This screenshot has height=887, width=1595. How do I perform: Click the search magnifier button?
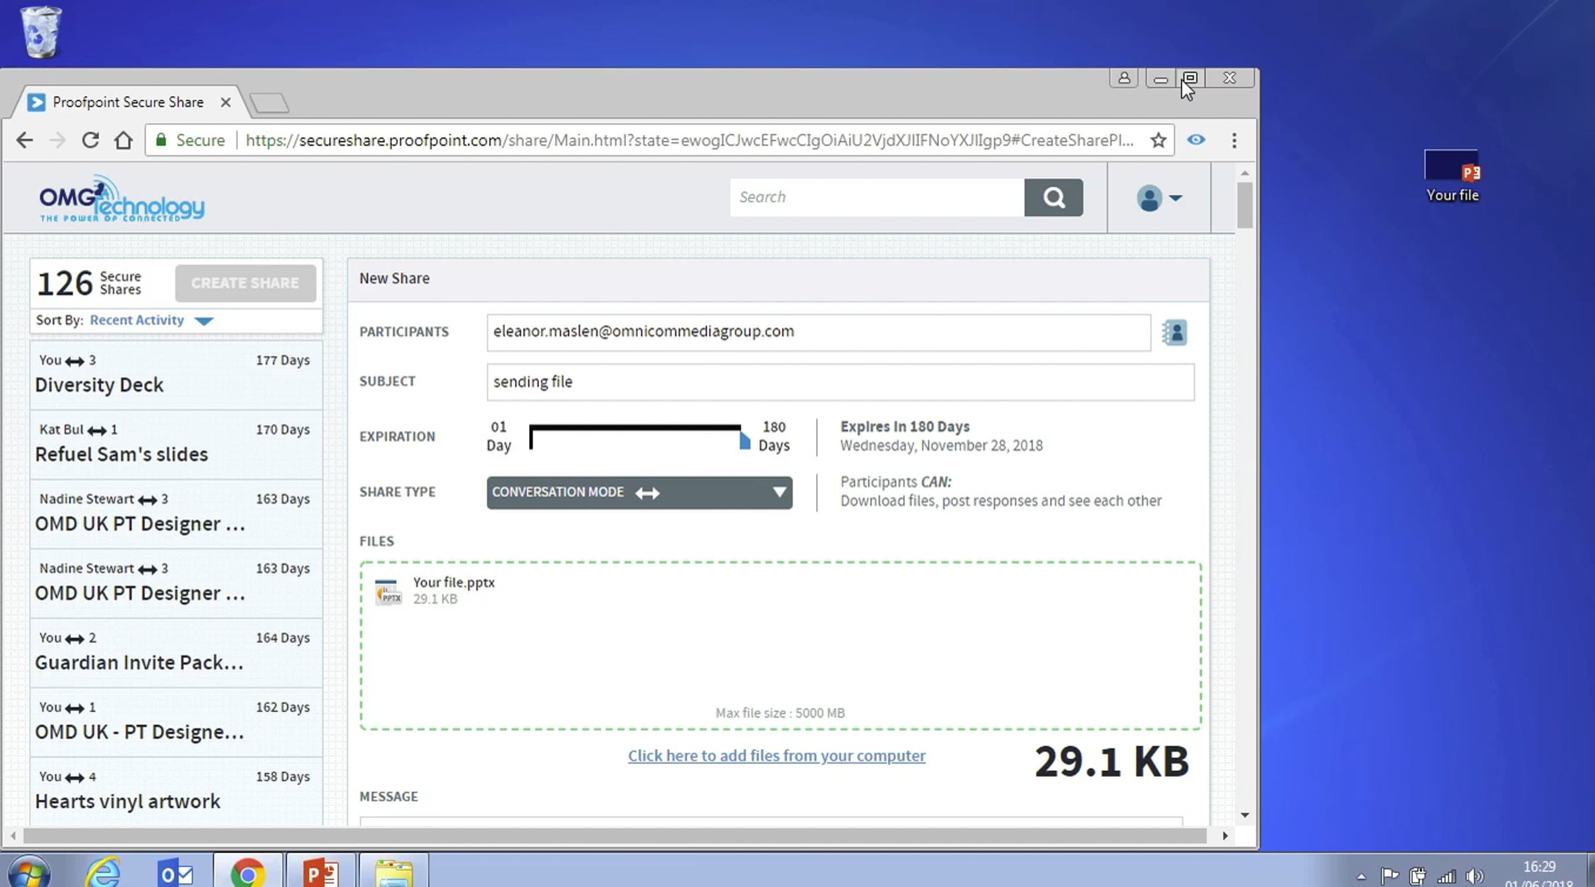[x=1053, y=197]
